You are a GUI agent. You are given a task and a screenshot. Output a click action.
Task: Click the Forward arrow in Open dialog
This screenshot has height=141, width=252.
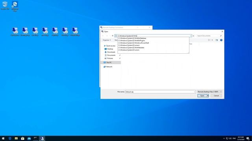[107, 36]
